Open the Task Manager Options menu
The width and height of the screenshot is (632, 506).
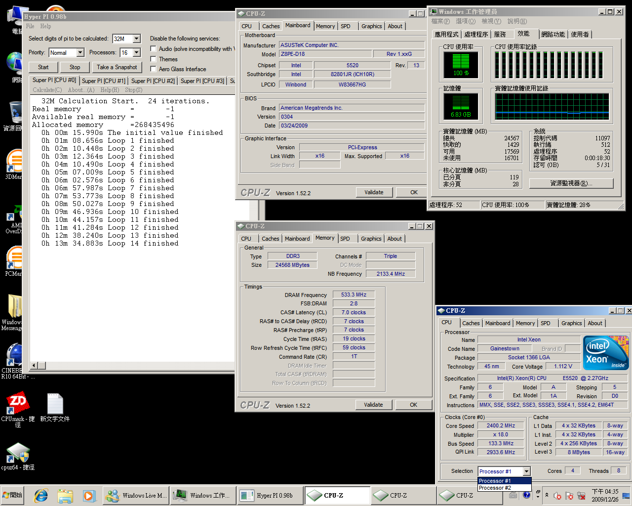tap(465, 21)
